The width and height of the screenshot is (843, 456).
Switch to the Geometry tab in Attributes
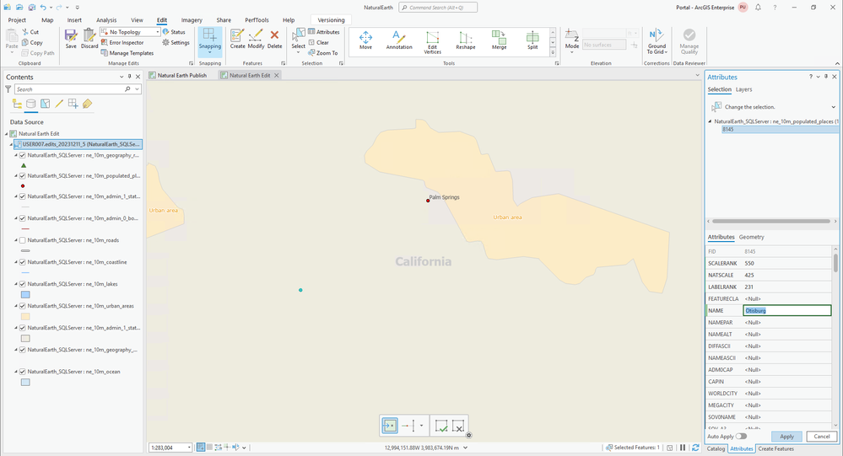click(x=752, y=237)
